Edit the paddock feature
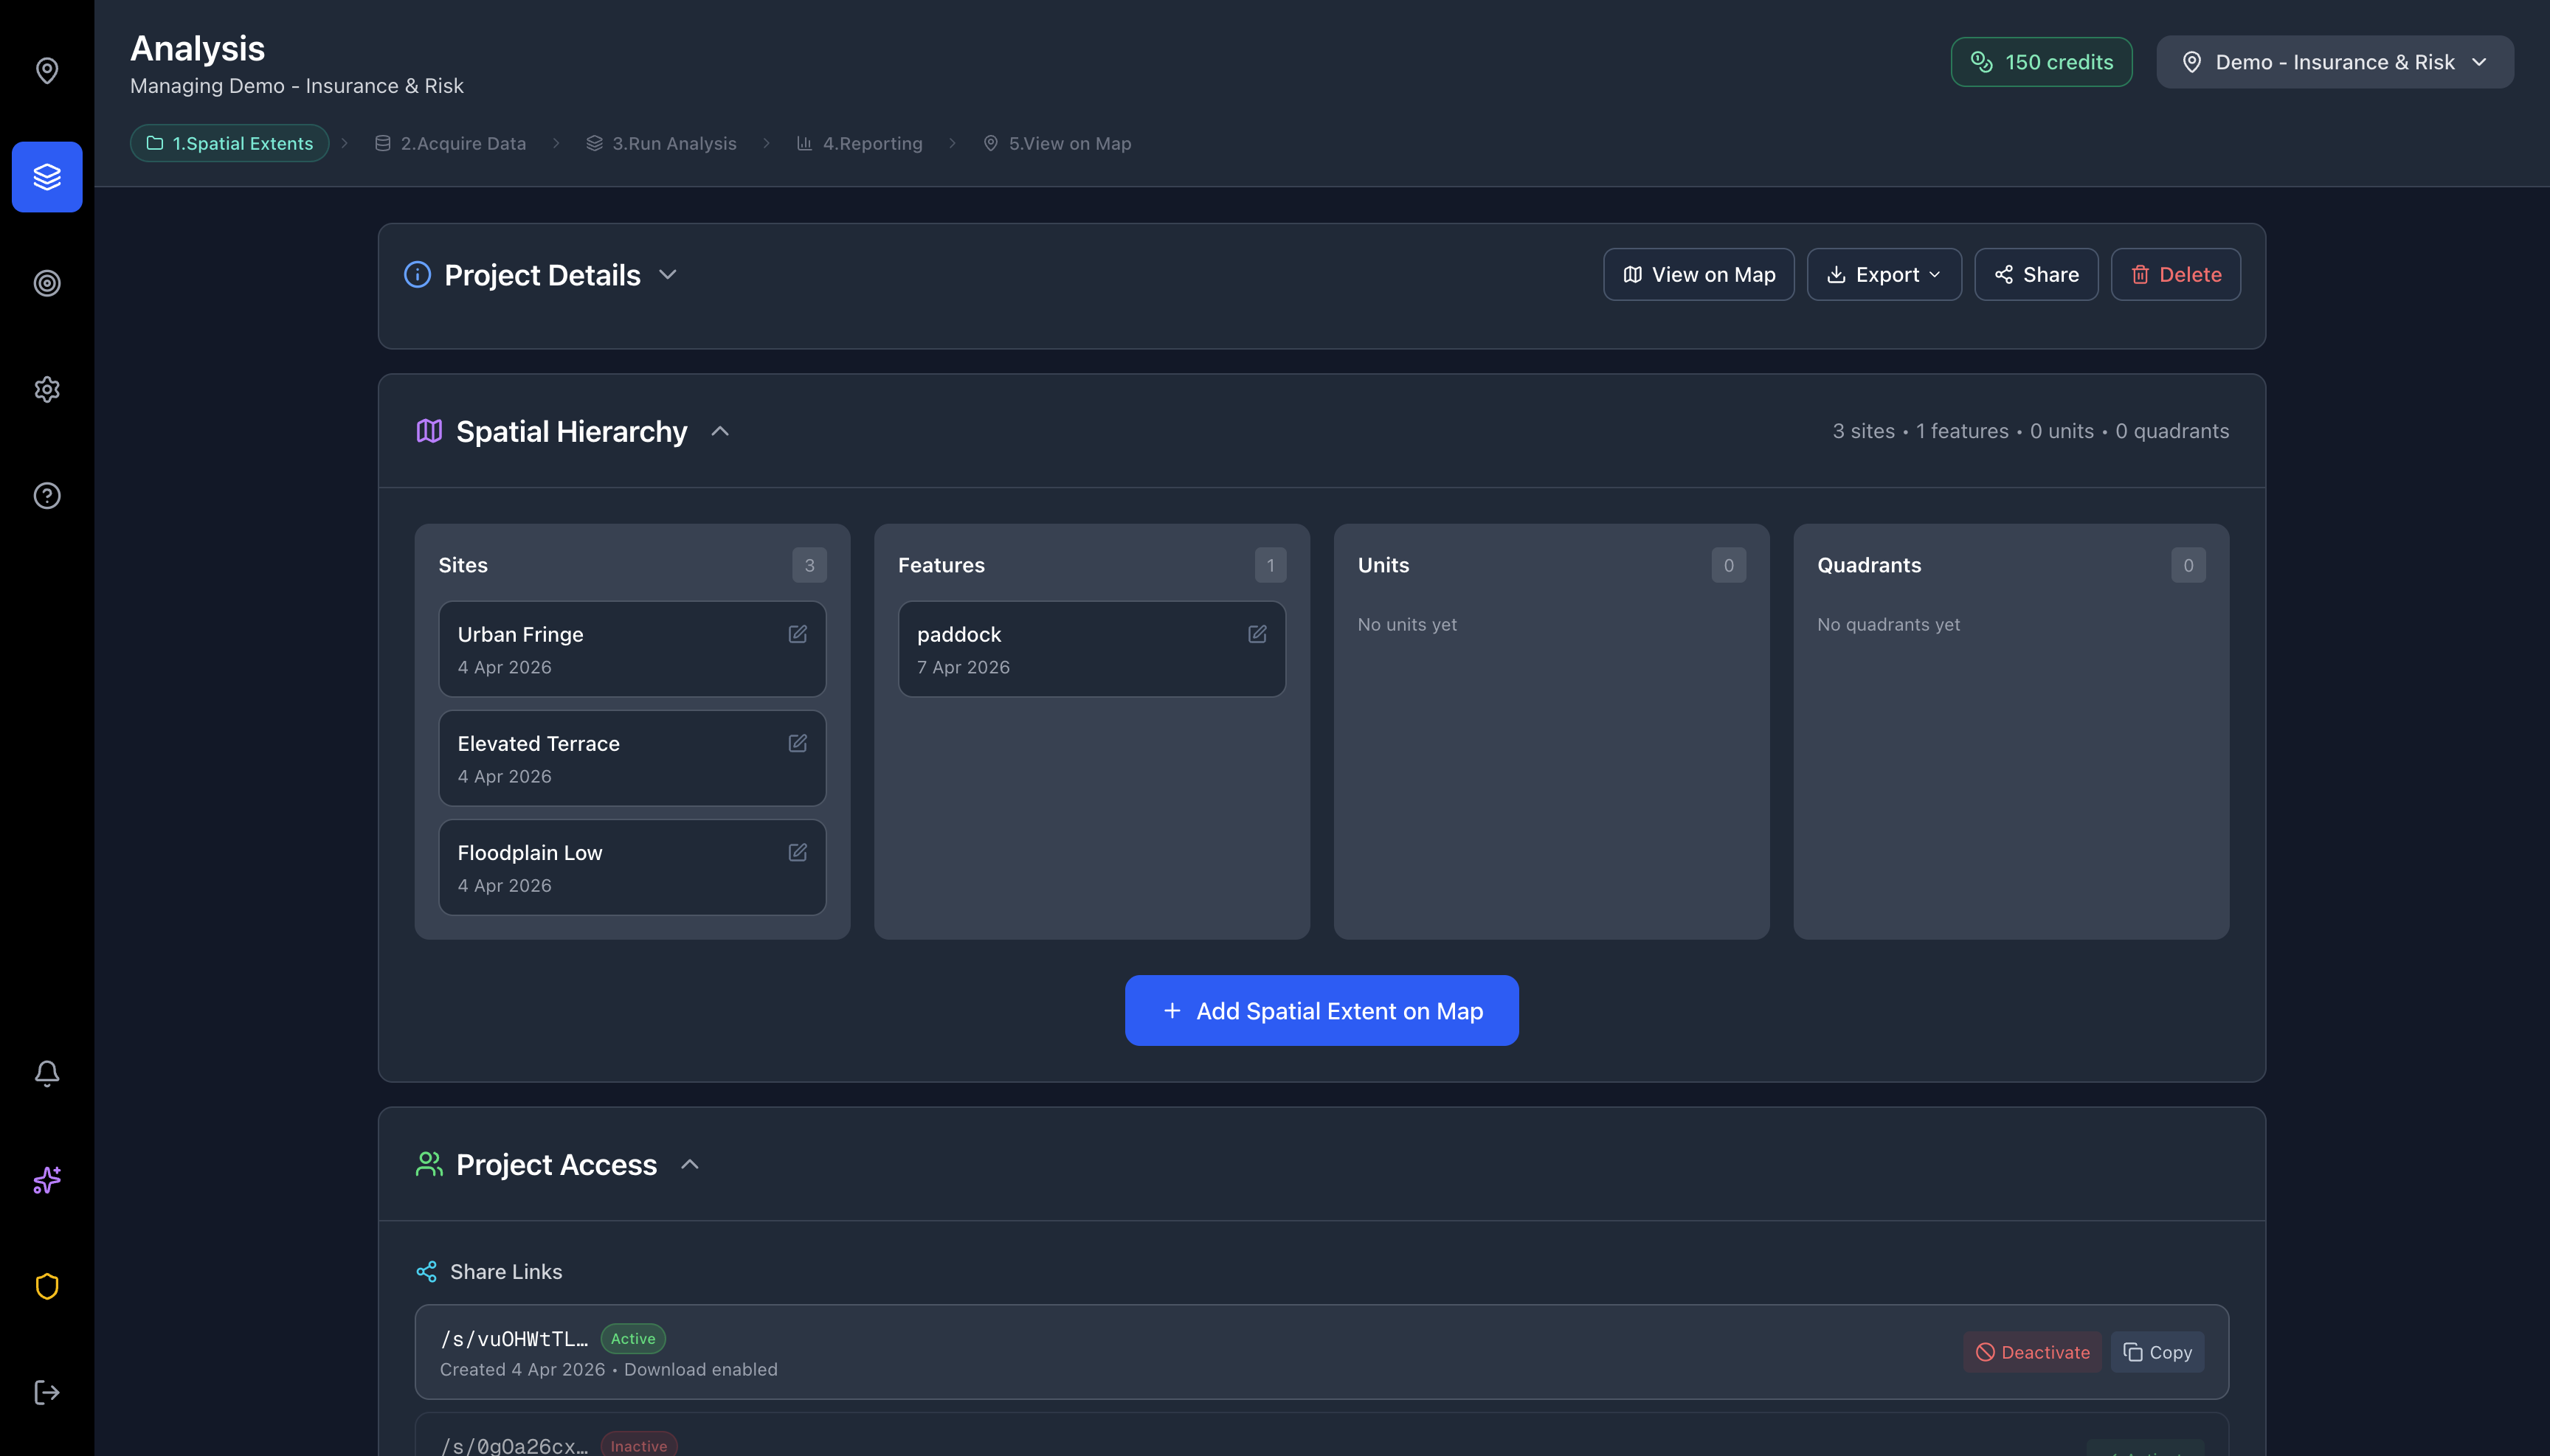The width and height of the screenshot is (2550, 1456). pyautogui.click(x=1257, y=634)
